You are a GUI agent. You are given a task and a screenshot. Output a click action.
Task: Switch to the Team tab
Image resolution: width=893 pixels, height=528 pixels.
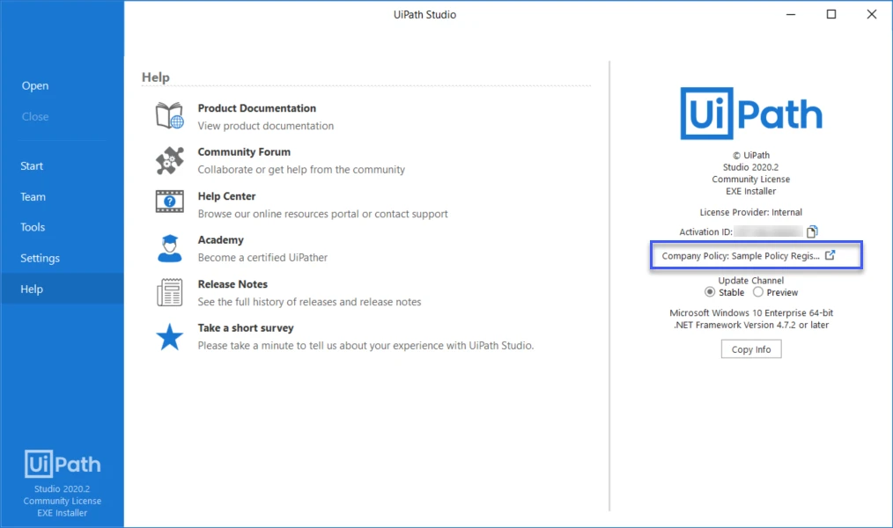point(33,196)
